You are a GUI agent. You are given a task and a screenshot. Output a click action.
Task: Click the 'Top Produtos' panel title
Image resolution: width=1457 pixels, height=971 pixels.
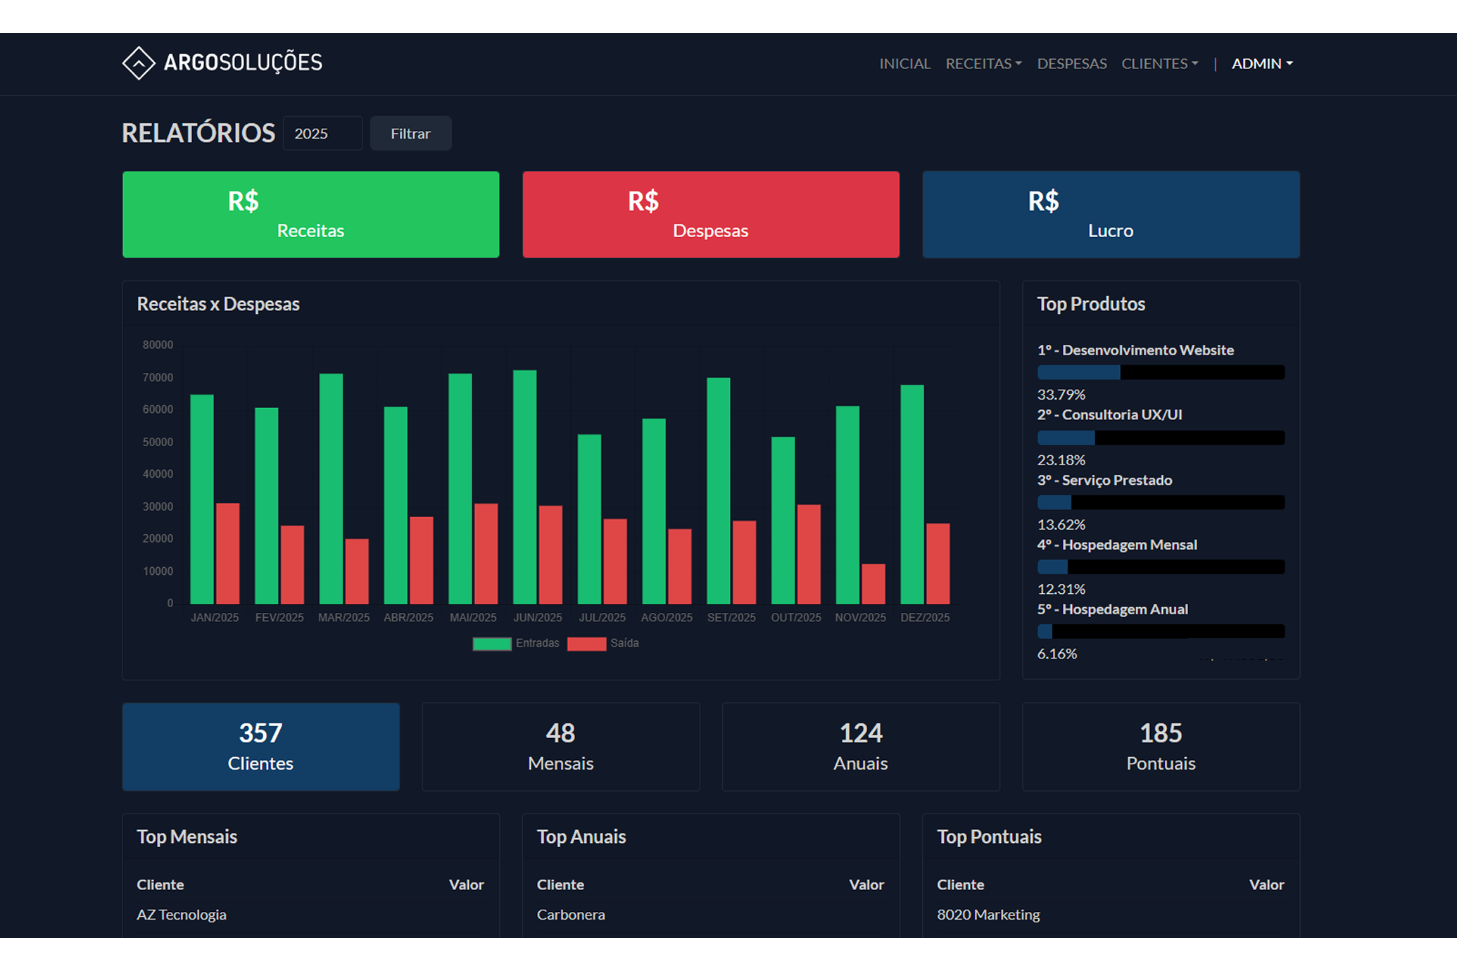pyautogui.click(x=1091, y=304)
